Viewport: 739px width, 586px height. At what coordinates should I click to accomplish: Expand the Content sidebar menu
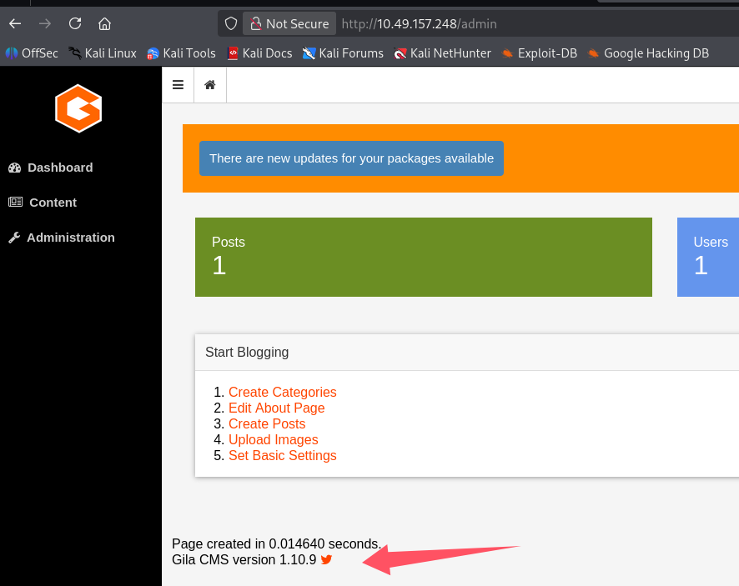(x=52, y=203)
